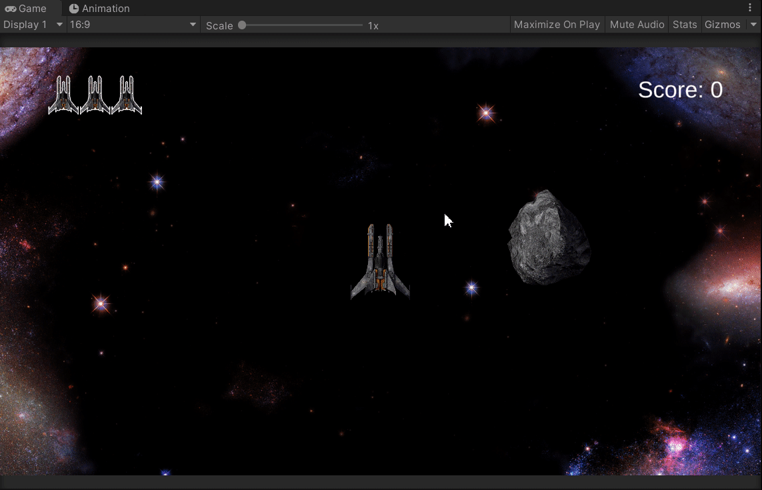762x490 pixels.
Task: Toggle the Stats overlay
Action: coord(685,24)
